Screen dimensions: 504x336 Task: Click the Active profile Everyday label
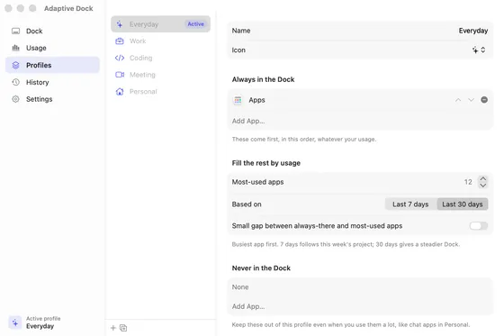point(40,326)
